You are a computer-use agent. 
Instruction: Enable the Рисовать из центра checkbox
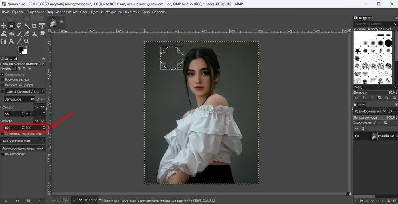(x=2, y=85)
